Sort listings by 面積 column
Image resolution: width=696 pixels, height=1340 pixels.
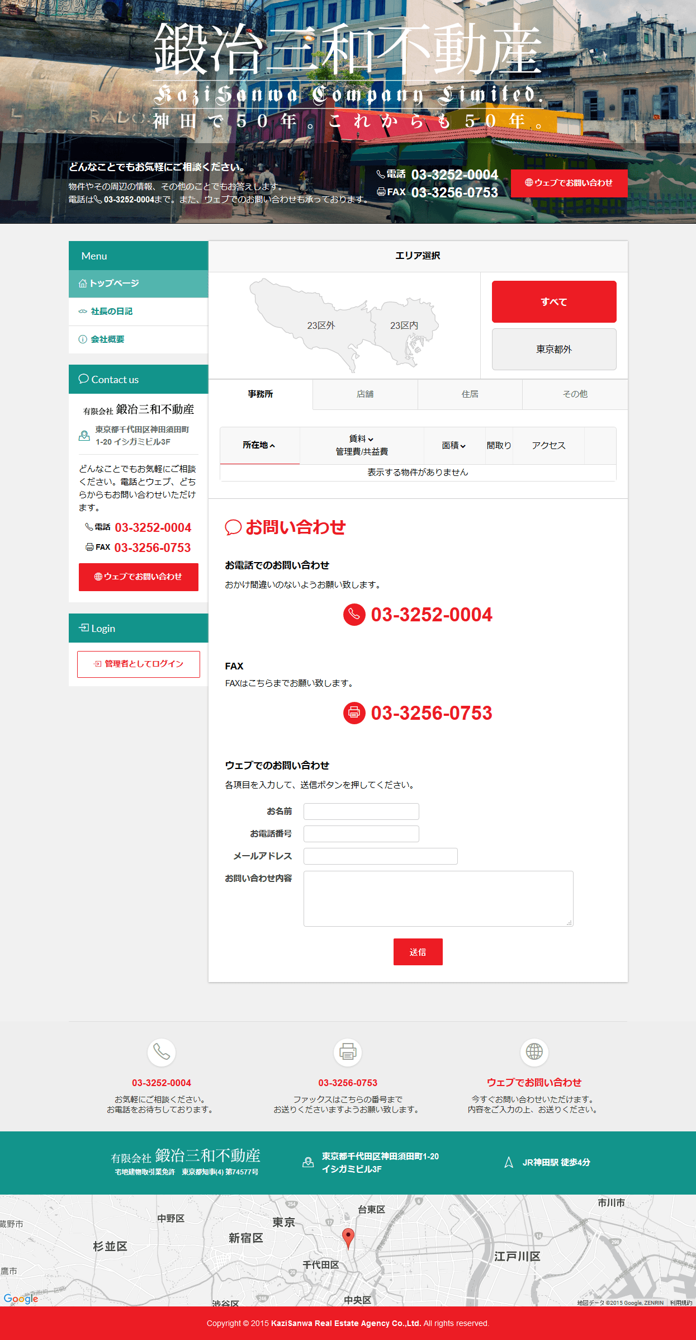pyautogui.click(x=453, y=446)
